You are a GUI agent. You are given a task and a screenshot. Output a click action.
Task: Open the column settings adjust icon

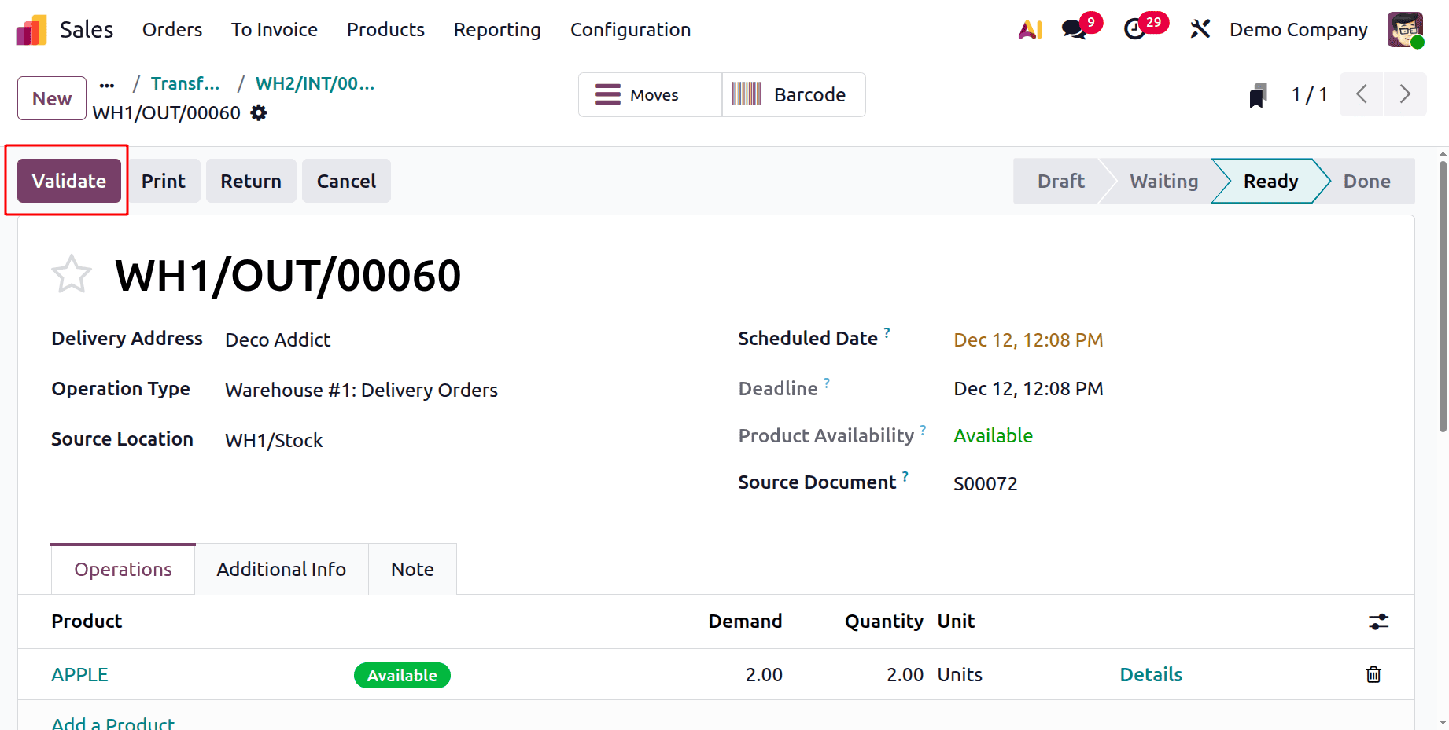(x=1378, y=622)
